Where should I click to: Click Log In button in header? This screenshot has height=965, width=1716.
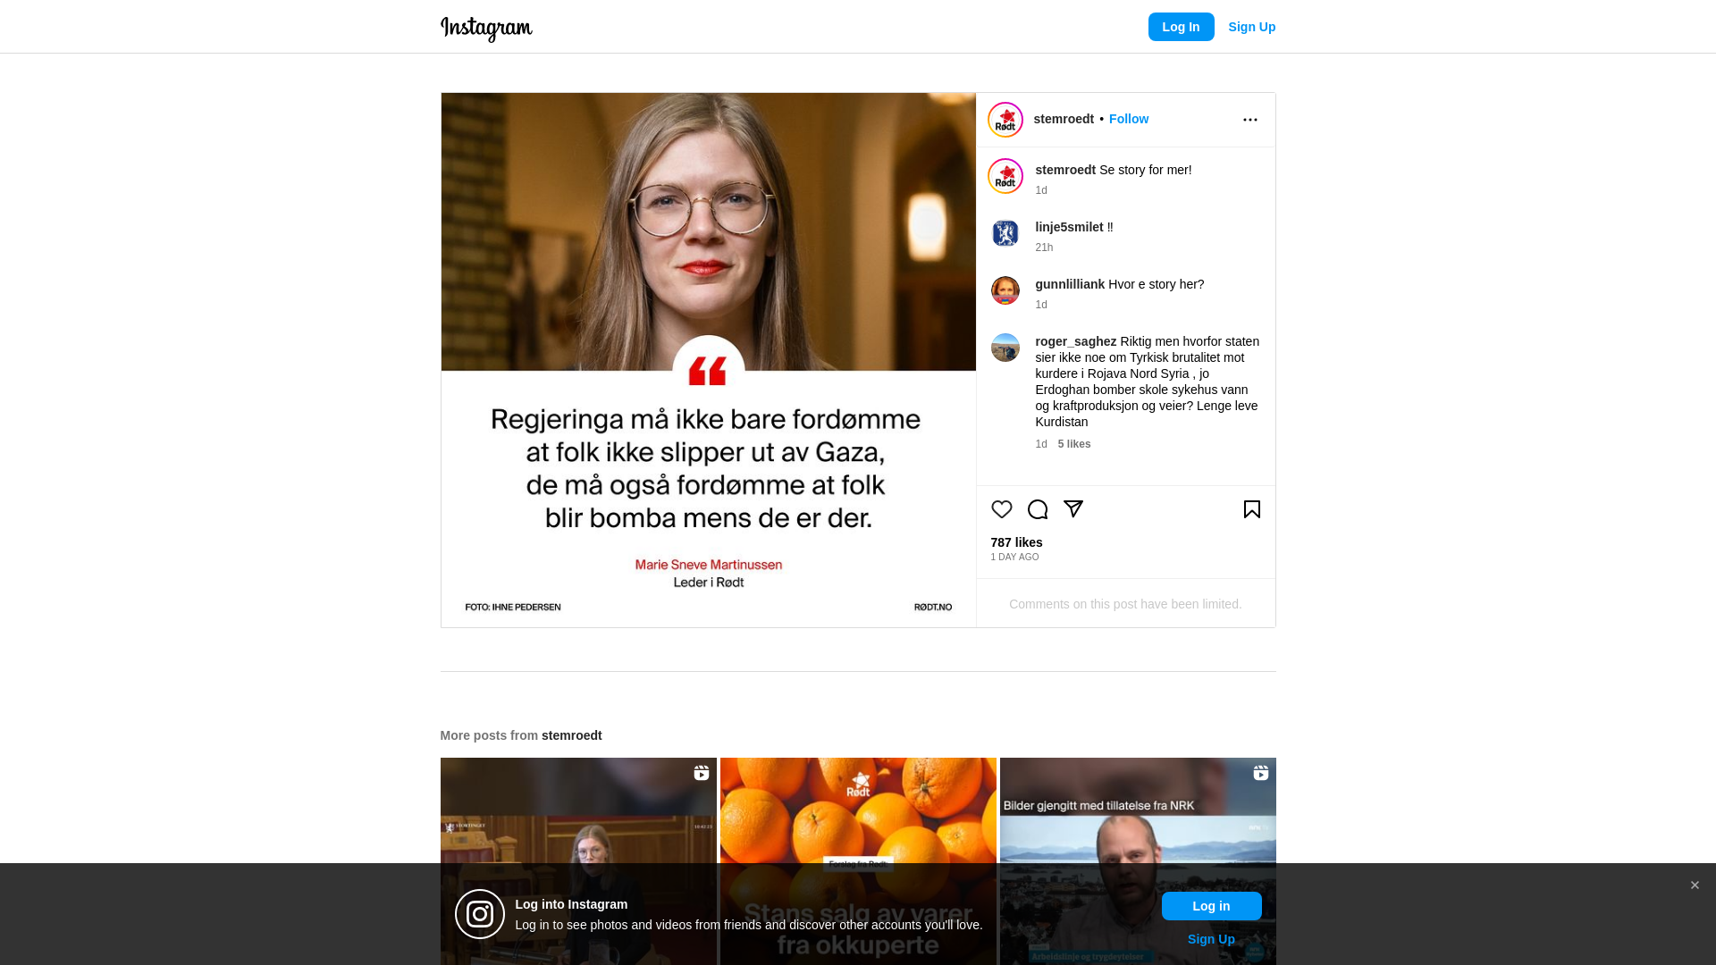point(1181,27)
